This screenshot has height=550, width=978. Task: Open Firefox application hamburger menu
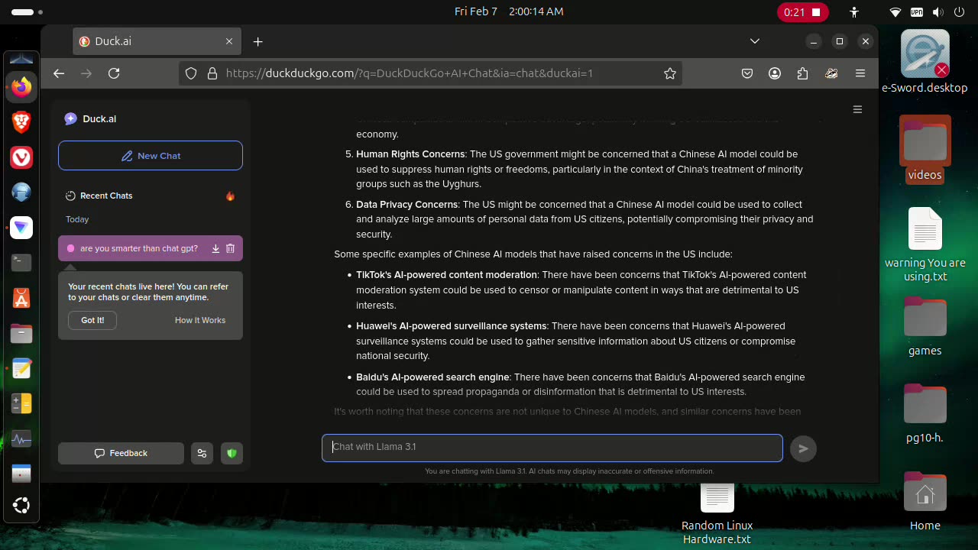860,73
